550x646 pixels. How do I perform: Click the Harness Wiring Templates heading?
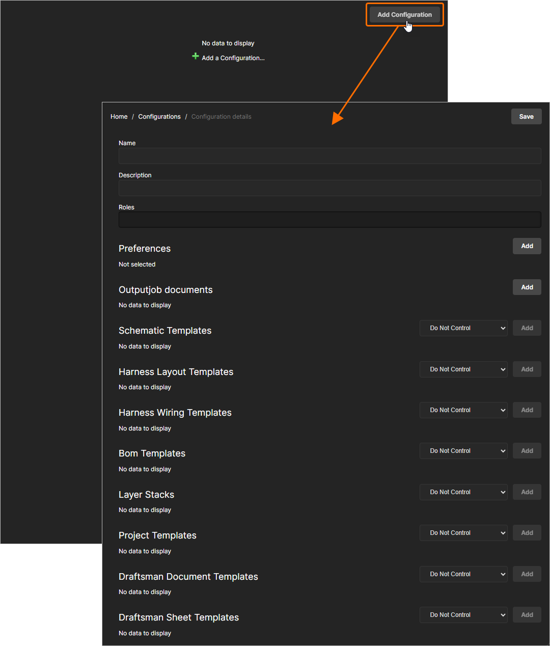[175, 413]
